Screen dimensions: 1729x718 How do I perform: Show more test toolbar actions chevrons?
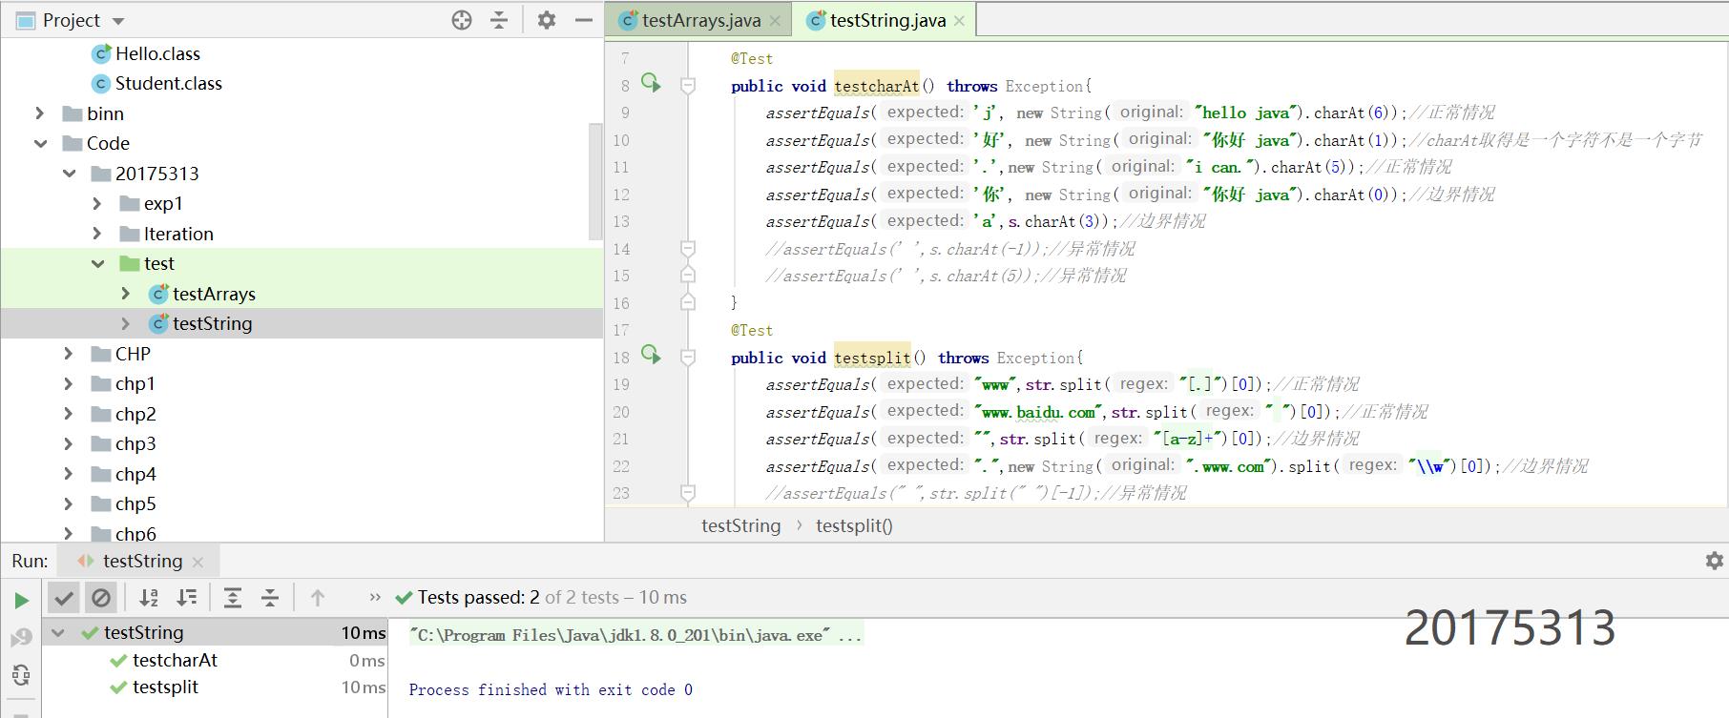pos(375,598)
